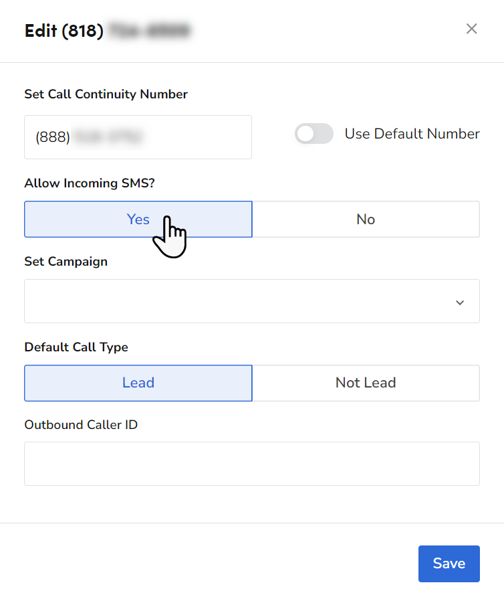Click the empty Set Campaign combo box
Screen dimensions: 504x601
(252, 301)
